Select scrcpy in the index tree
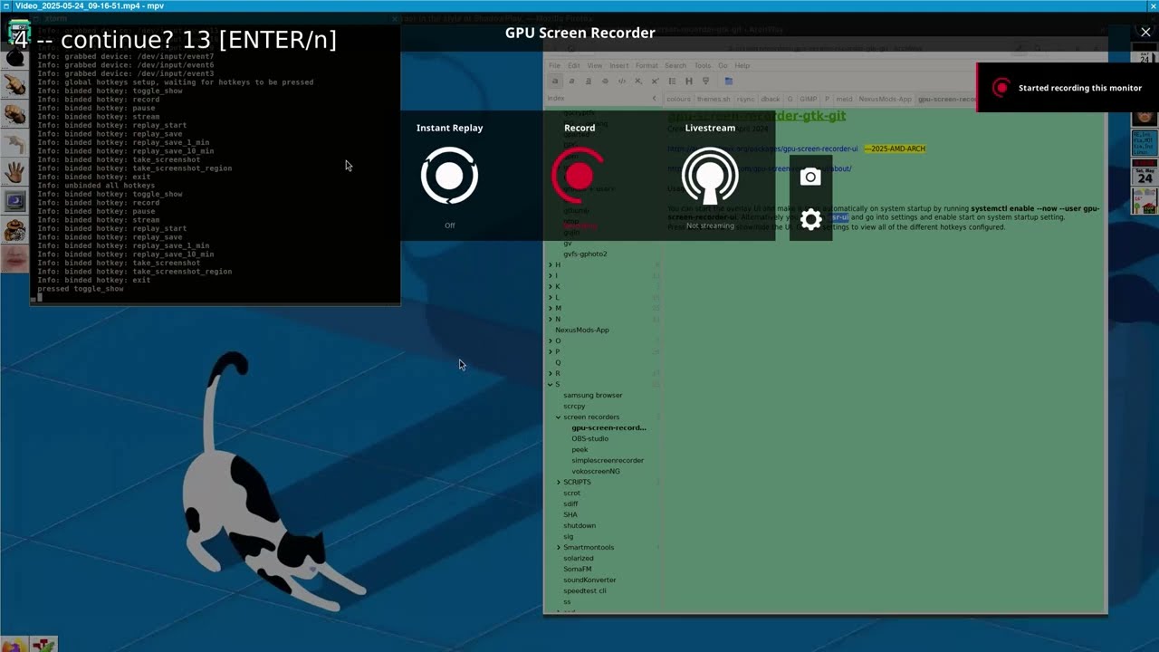Viewport: 1159px width, 652px height. [574, 406]
